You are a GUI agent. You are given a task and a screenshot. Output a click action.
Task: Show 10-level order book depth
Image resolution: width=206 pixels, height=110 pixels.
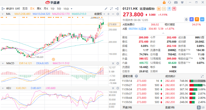[x=203, y=107]
